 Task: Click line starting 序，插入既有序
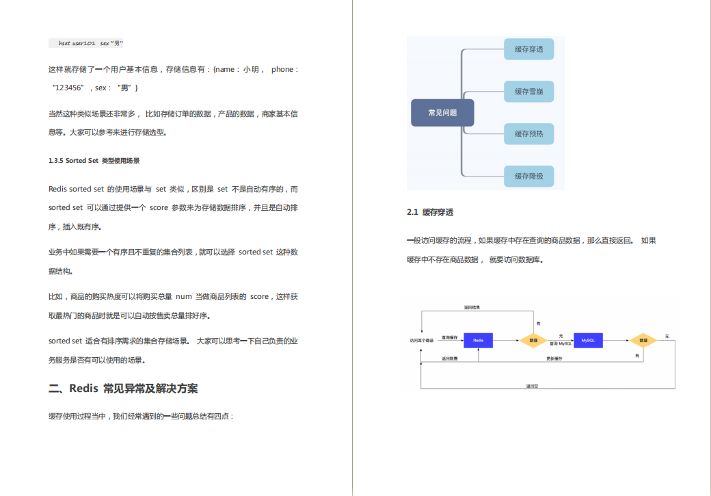coord(75,226)
